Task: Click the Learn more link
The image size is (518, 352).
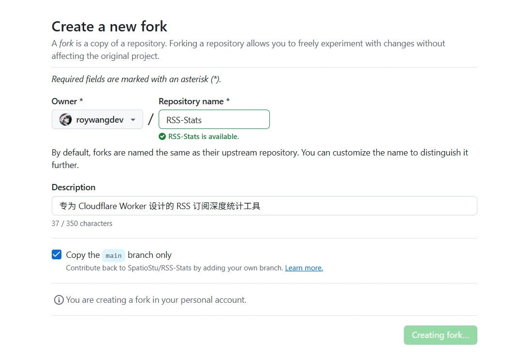Action: tap(304, 268)
